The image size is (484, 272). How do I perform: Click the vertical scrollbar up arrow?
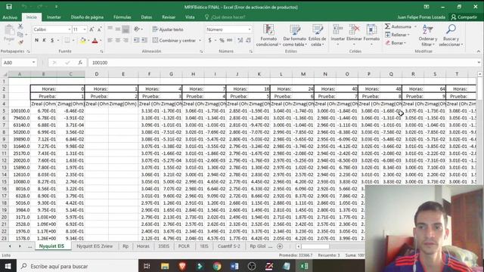[x=479, y=74]
